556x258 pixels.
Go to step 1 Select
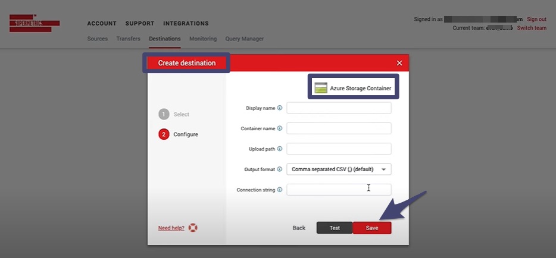174,114
